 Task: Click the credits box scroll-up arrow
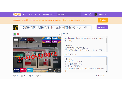[106, 58]
